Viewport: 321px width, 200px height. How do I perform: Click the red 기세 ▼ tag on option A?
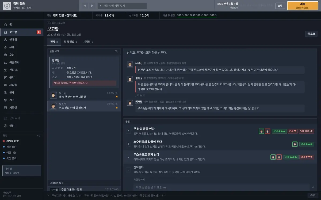click(x=293, y=131)
